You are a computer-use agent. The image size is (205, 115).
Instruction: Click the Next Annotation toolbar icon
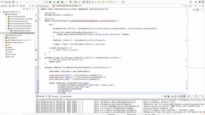(x=100, y=2)
